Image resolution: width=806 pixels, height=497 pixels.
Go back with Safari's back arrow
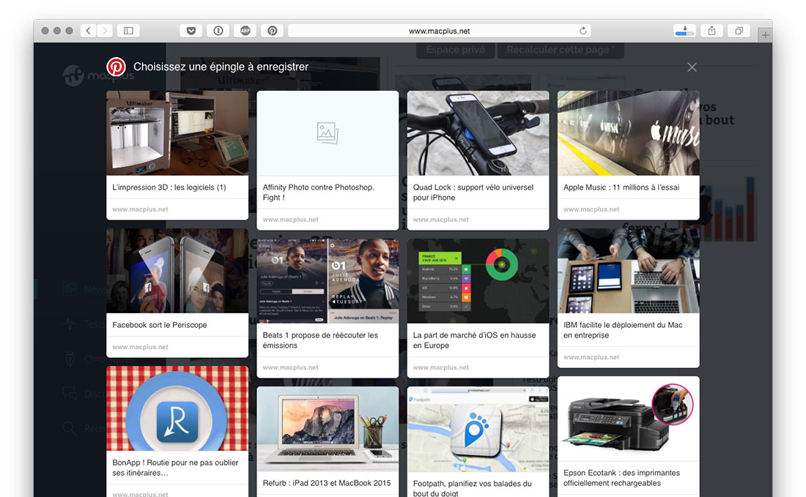click(x=89, y=31)
